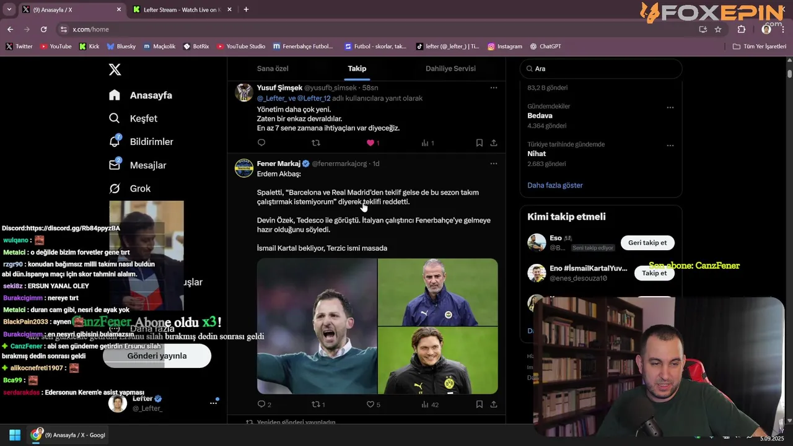The image size is (793, 446).
Task: Open options for Bedava trend
Action: [x=670, y=107]
